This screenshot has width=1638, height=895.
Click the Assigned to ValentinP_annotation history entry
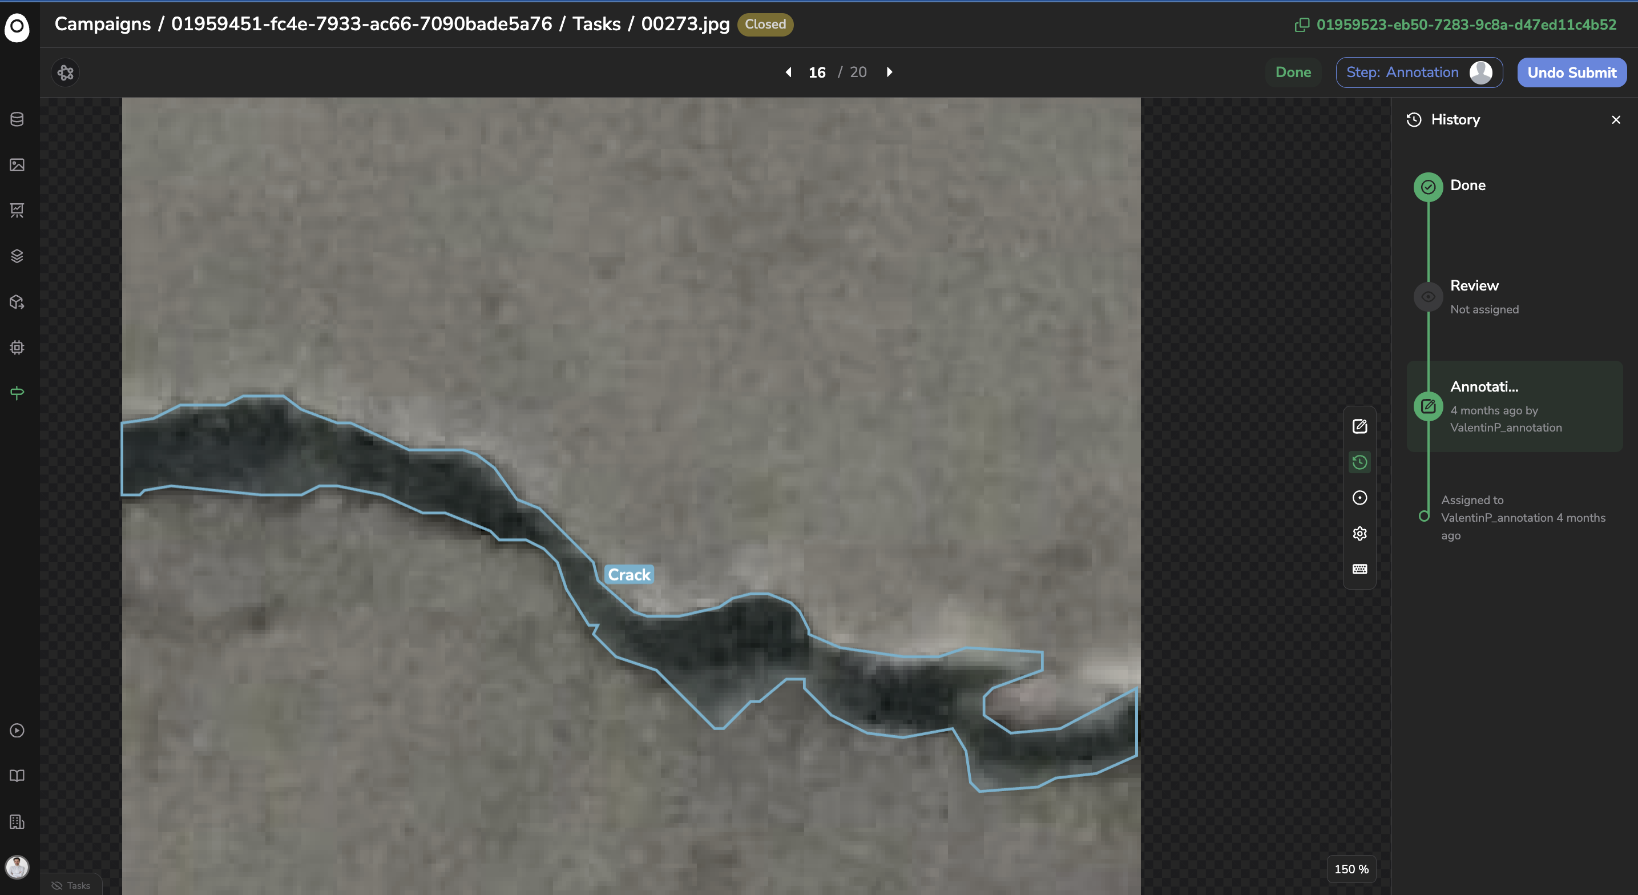coord(1523,517)
